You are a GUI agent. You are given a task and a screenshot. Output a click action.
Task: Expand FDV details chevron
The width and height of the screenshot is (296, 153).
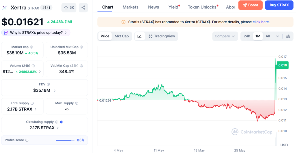tap(55, 90)
